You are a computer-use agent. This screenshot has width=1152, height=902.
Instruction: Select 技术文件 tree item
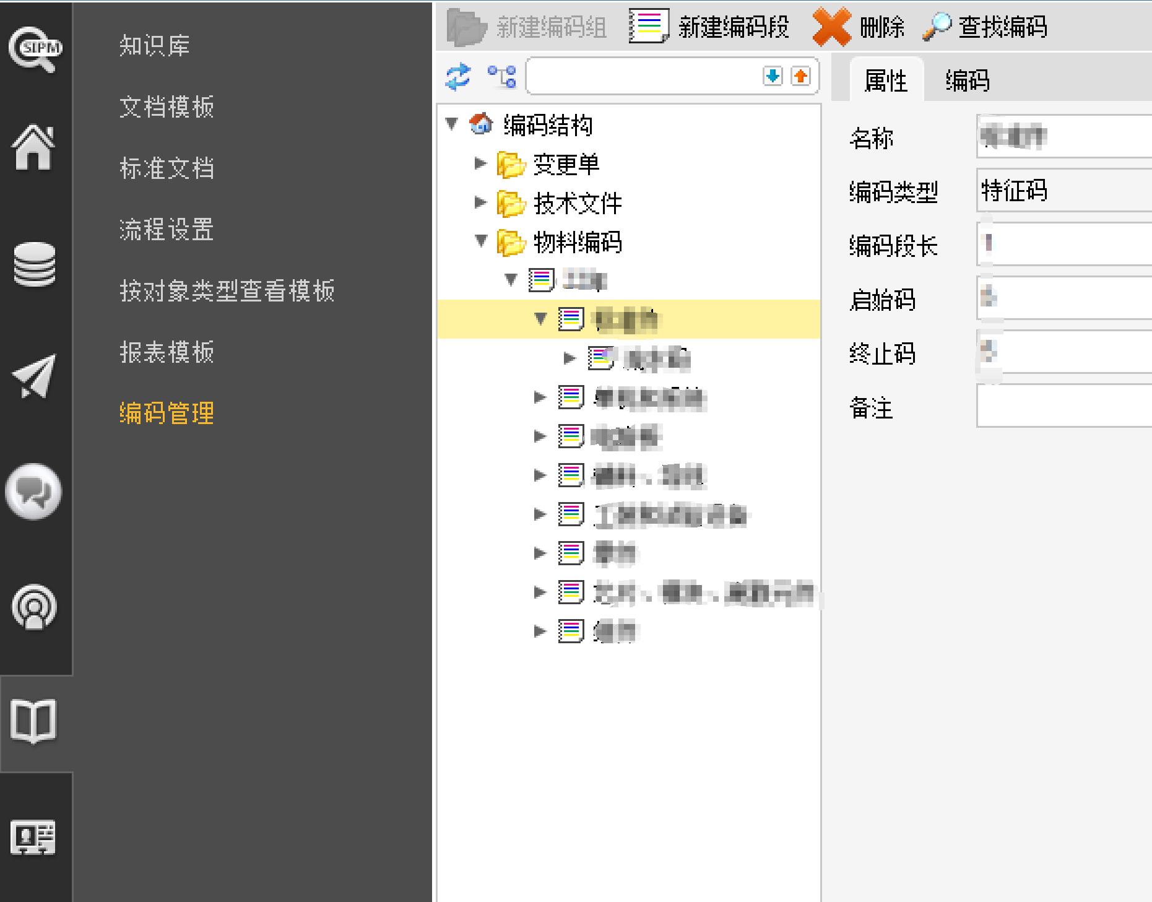tap(578, 204)
